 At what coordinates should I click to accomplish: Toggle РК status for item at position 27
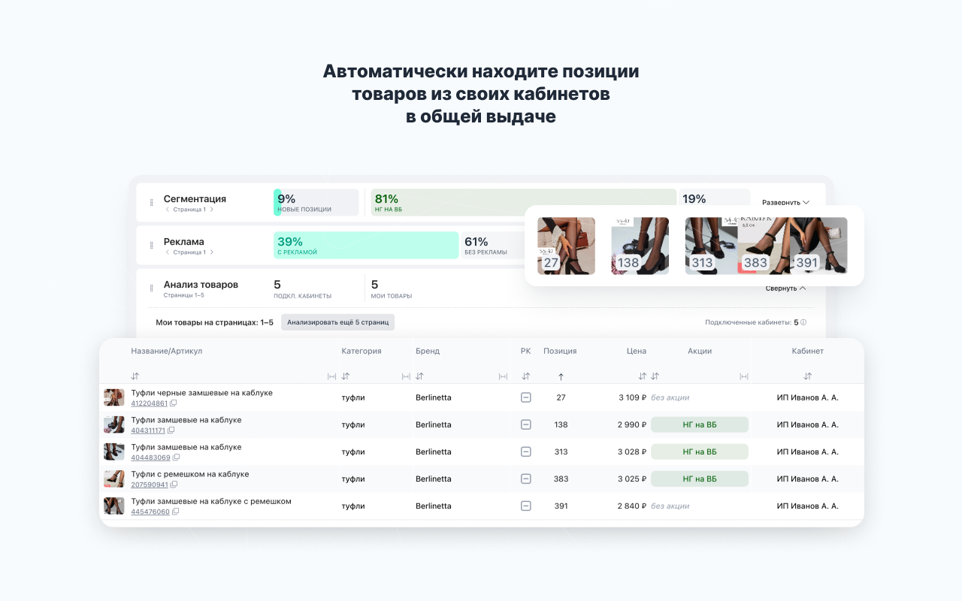525,397
